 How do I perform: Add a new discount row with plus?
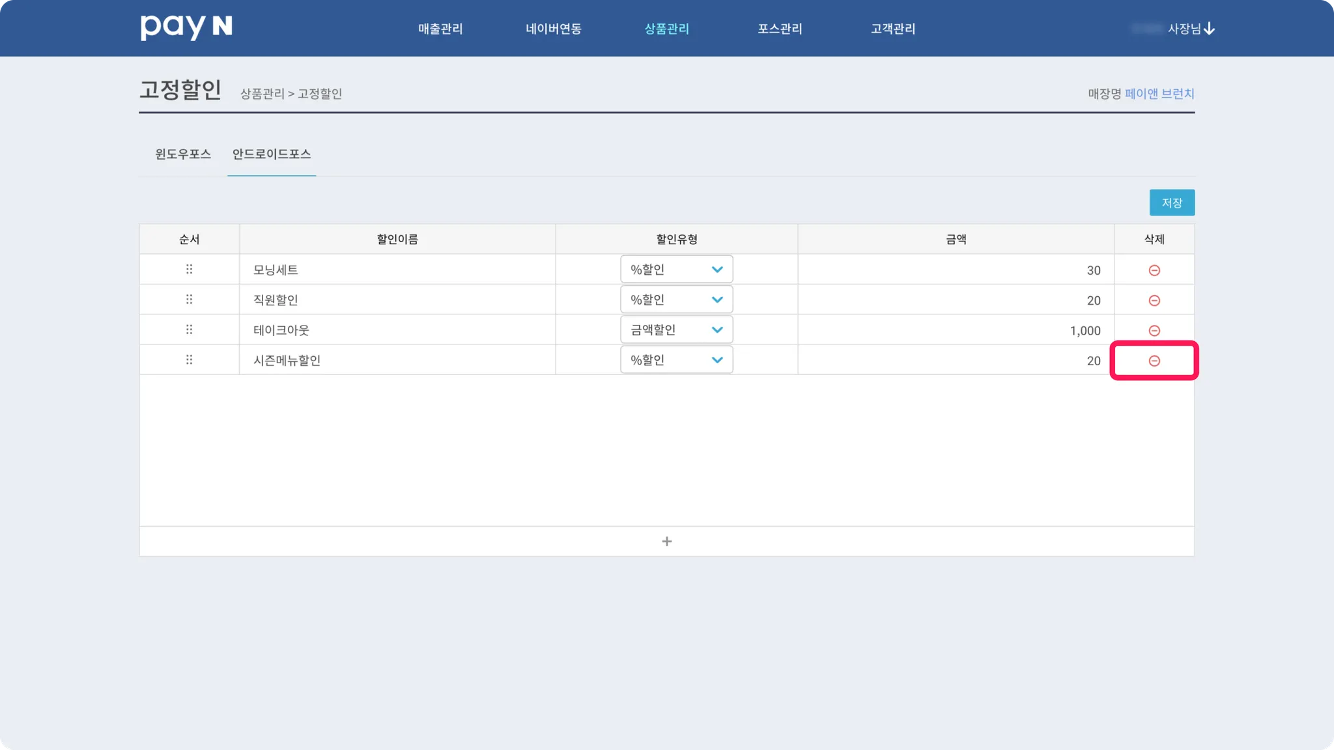[x=666, y=541]
